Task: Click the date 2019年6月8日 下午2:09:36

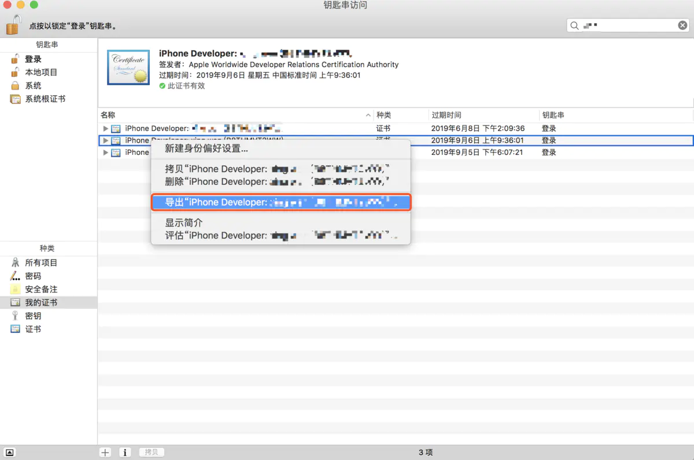Action: click(478, 128)
